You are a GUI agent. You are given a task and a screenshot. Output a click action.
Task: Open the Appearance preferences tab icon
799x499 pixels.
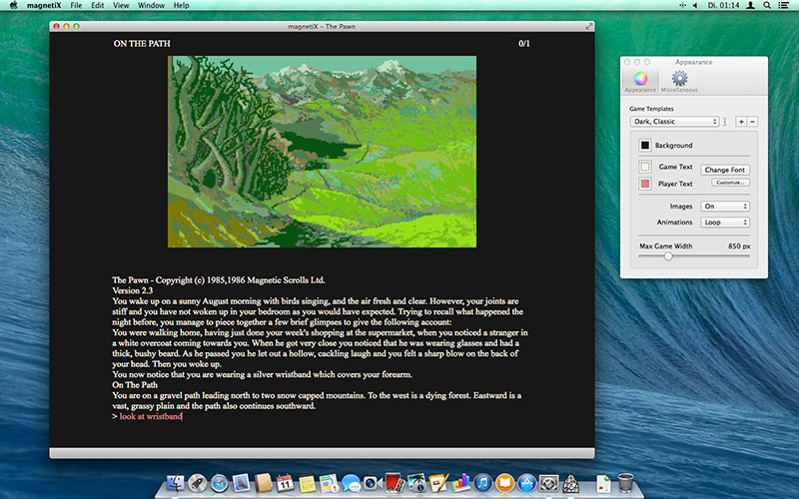pyautogui.click(x=641, y=80)
